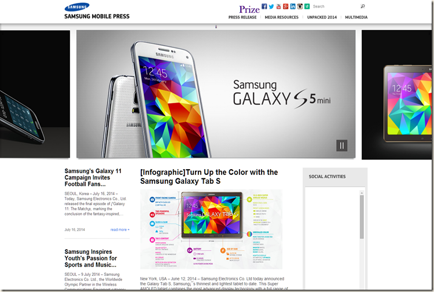Click the Social Activities scrollbar thumb
The height and width of the screenshot is (292, 434).
point(362,217)
